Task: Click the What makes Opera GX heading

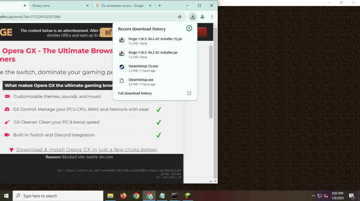Action: pyautogui.click(x=59, y=85)
